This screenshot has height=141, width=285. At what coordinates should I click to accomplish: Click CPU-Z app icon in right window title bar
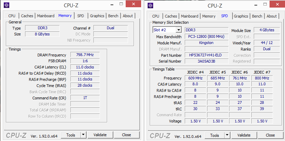tap(151, 5)
